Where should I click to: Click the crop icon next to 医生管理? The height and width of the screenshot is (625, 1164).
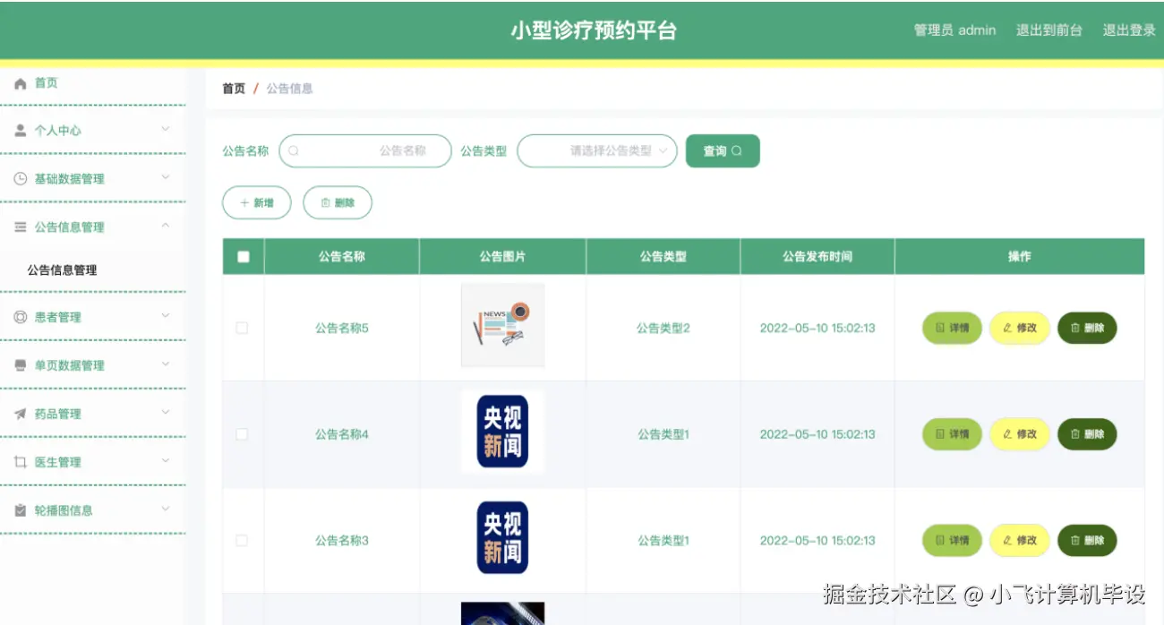[x=21, y=462]
